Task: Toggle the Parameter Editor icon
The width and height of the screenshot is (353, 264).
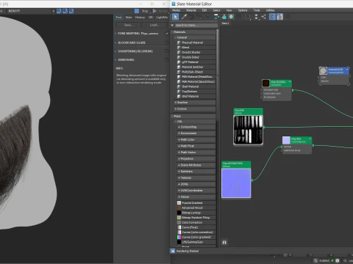Action: [x=280, y=17]
